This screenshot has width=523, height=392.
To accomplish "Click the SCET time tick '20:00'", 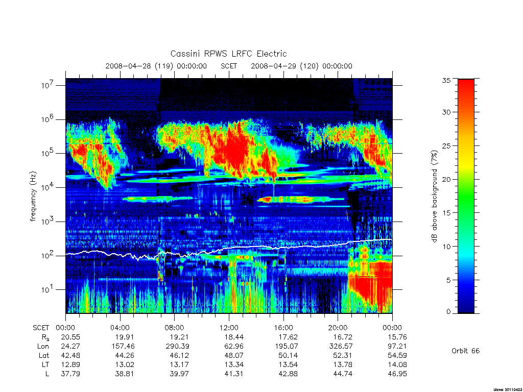I will point(338,328).
